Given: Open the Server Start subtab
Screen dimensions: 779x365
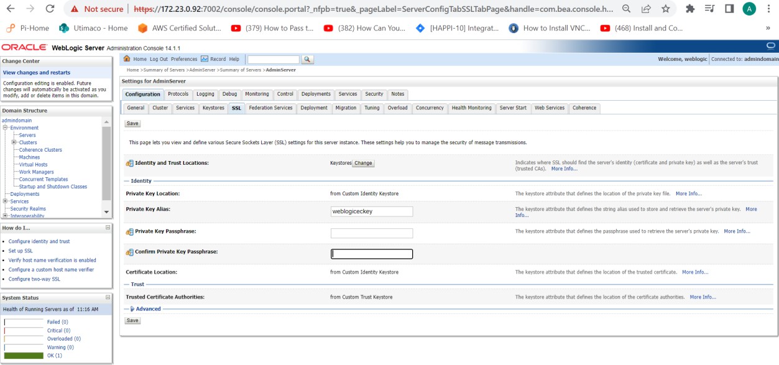Looking at the screenshot, I should (x=513, y=108).
